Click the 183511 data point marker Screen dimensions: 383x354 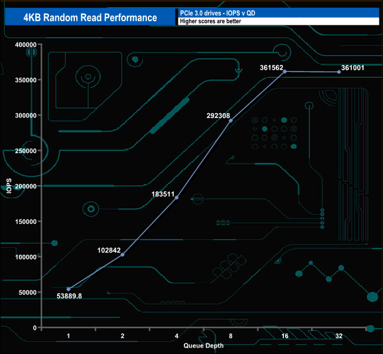[x=177, y=198]
